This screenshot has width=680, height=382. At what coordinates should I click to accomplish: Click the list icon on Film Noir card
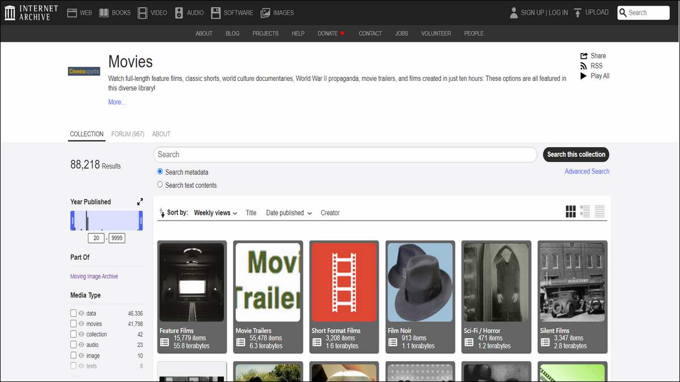coord(393,342)
